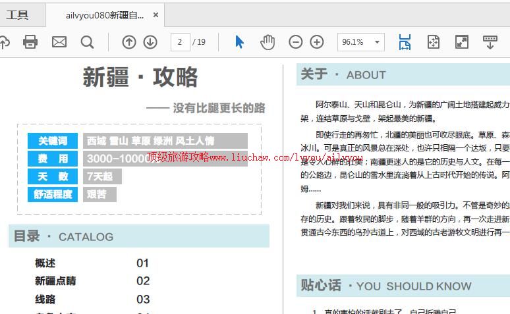Toggle fit one full page view
The height and width of the screenshot is (314, 510).
[x=433, y=42]
